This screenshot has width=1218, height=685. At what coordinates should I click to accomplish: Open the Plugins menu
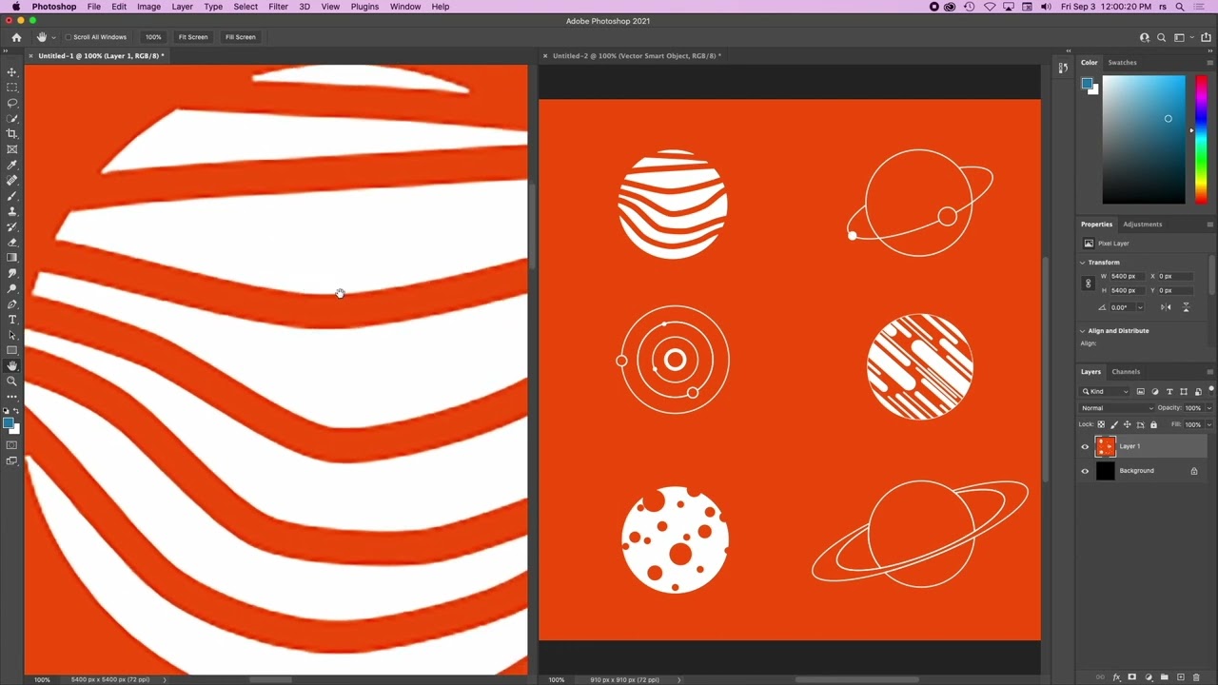click(364, 7)
